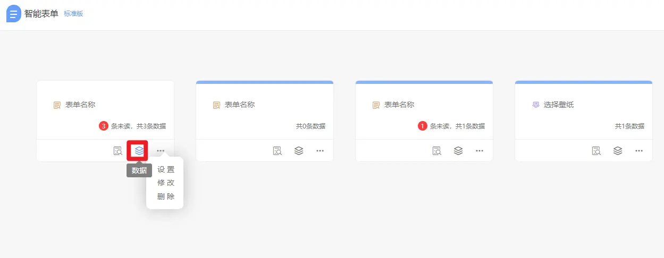The width and height of the screenshot is (664, 258).
Task: Click the preview icon on the card with 1 unread
Action: (x=437, y=151)
